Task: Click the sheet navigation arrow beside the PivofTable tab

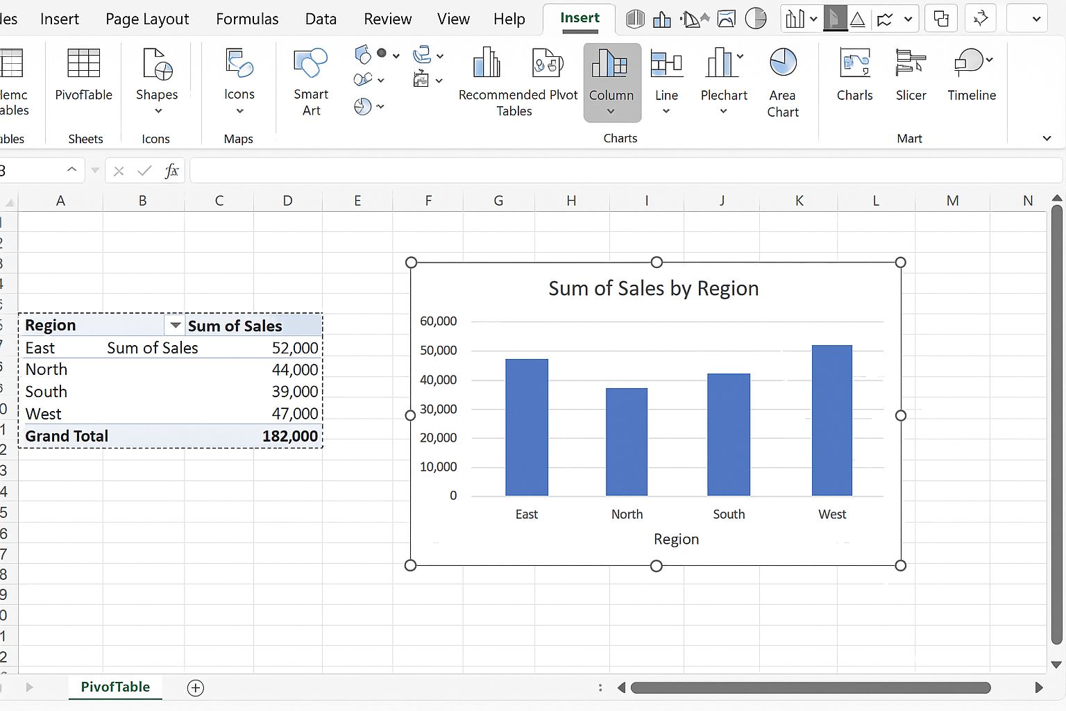Action: click(x=29, y=687)
